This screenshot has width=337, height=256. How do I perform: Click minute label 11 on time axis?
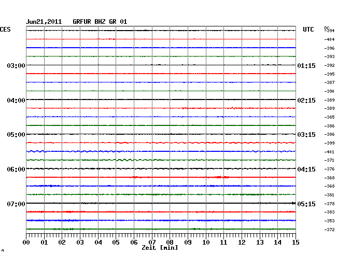[x=223, y=243]
